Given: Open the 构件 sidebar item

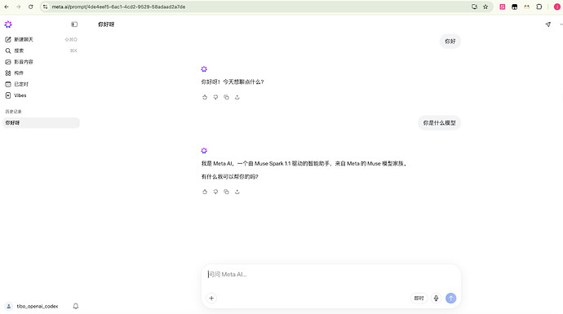Looking at the screenshot, I should (41, 73).
